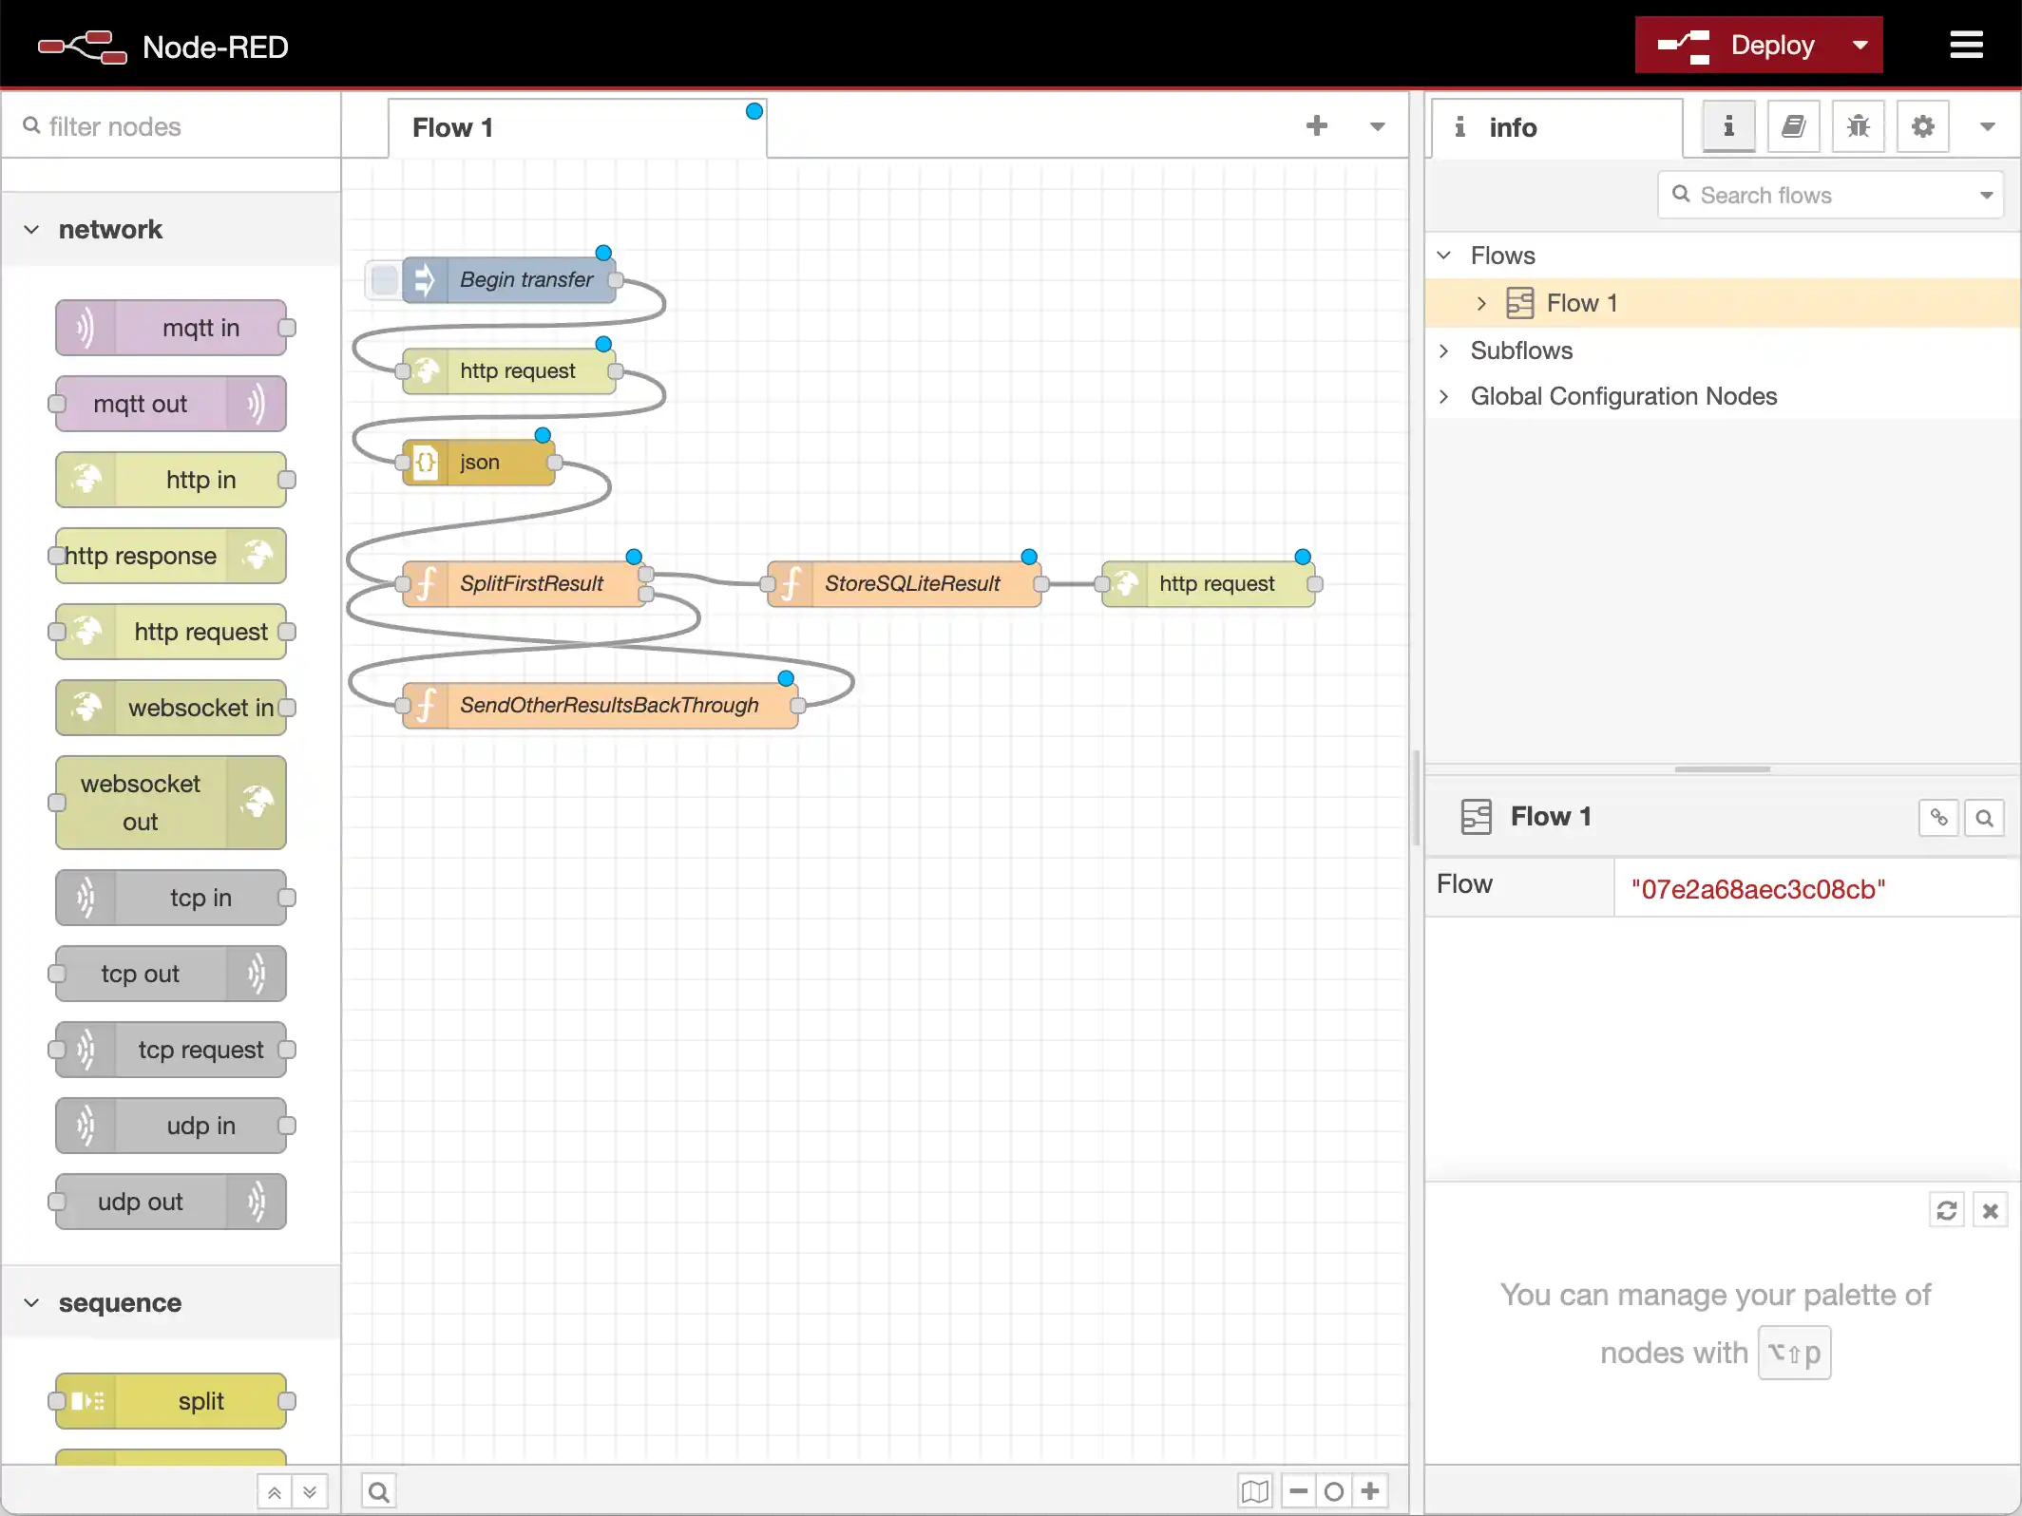Refresh the palette tip
Screen dimensions: 2022x1516
[x=1946, y=1210]
